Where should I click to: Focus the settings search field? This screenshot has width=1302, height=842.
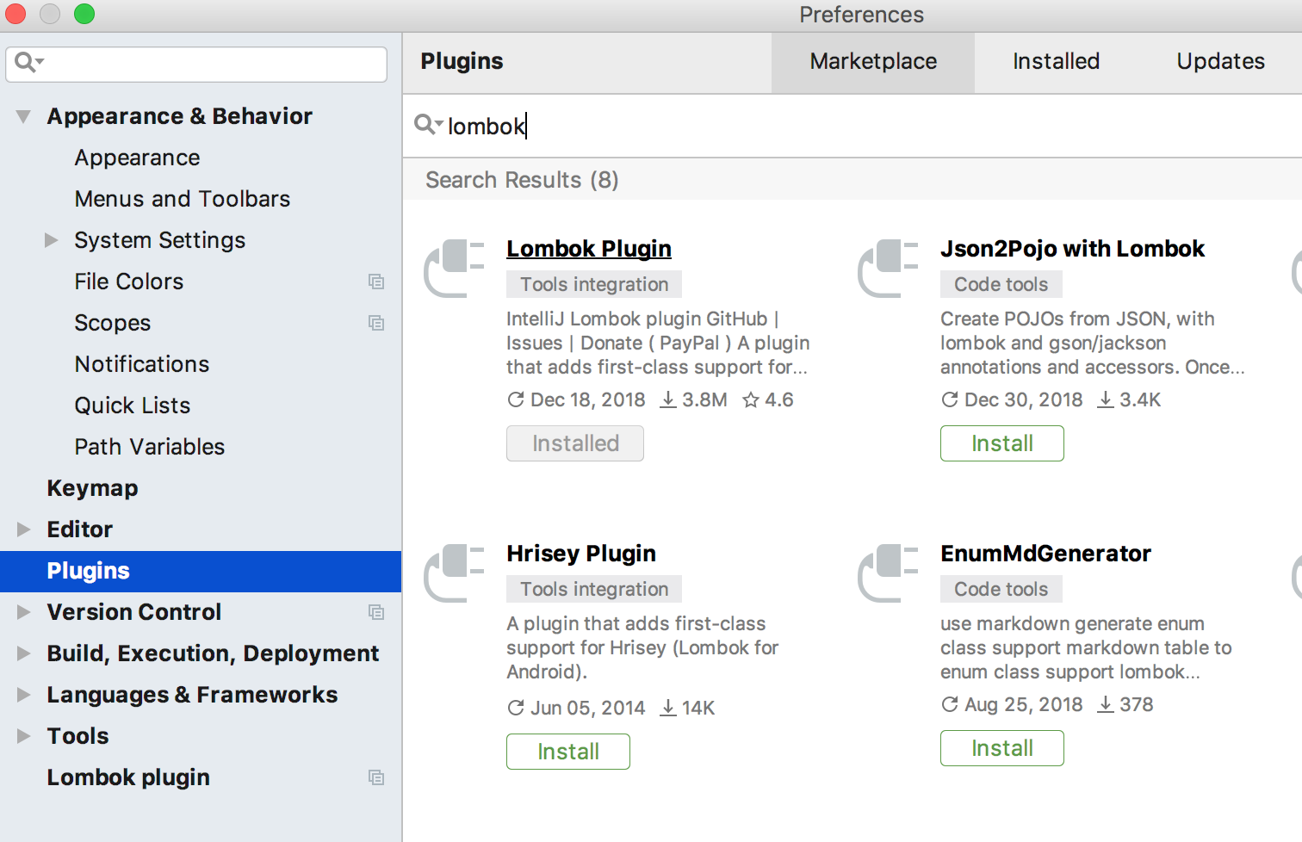click(x=196, y=64)
